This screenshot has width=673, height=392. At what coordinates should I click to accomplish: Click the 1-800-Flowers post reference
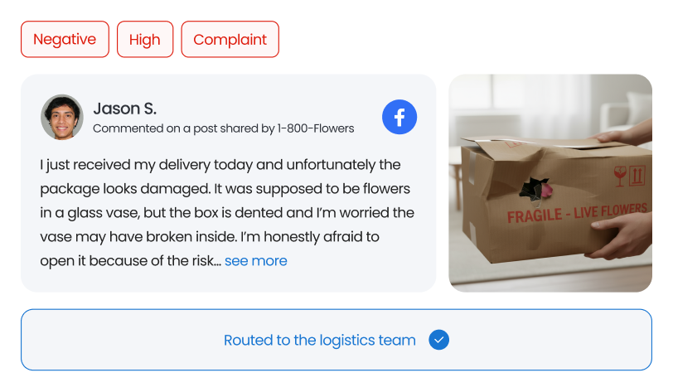[x=316, y=128]
